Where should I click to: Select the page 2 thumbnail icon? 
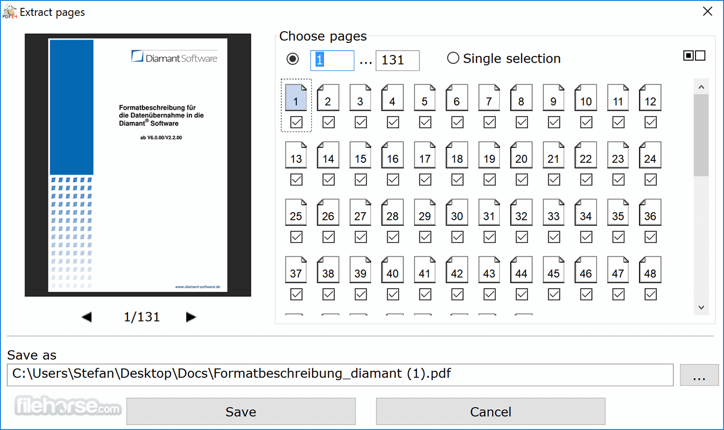(328, 97)
